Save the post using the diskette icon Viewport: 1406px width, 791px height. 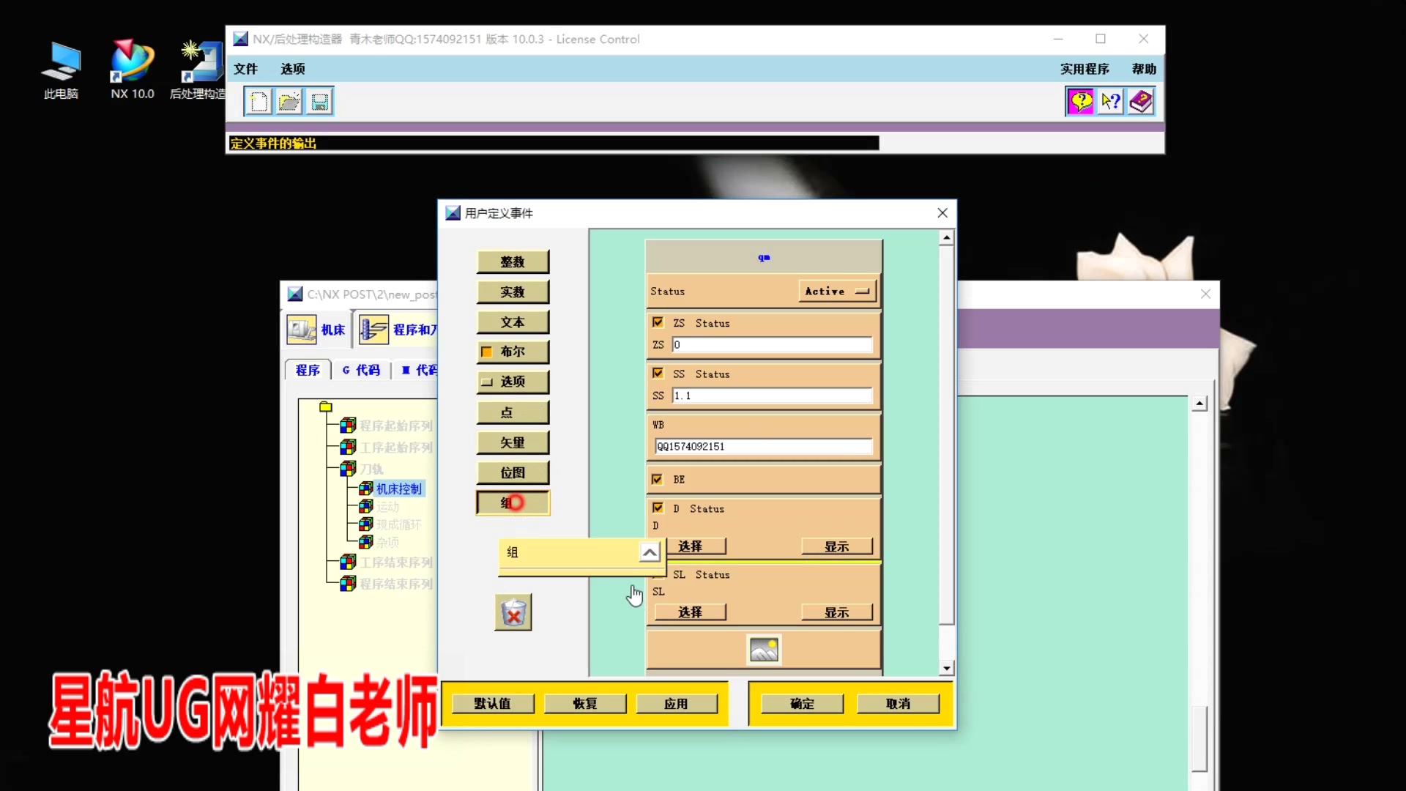pos(319,101)
